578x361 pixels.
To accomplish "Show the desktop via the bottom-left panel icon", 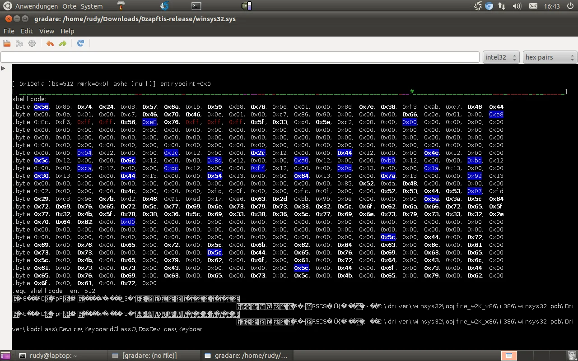I will click(x=5, y=356).
